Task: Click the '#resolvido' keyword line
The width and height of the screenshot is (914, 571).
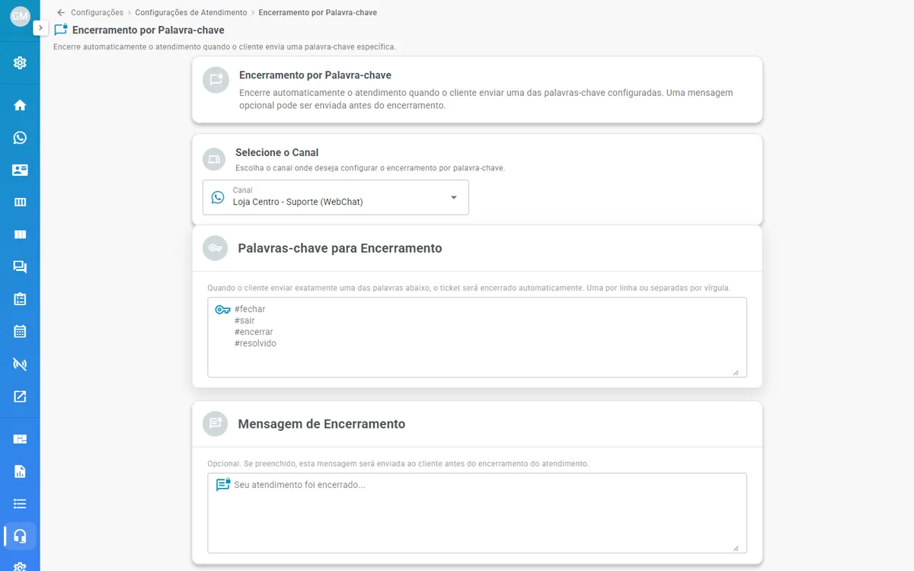Action: pos(255,343)
